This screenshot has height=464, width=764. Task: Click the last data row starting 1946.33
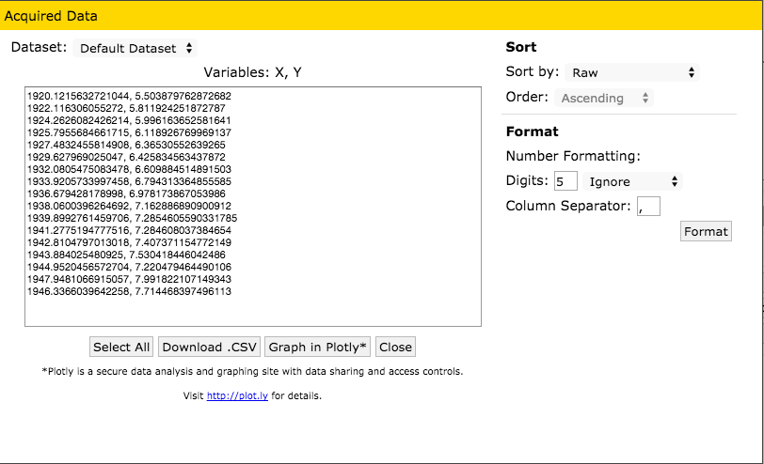(x=130, y=292)
